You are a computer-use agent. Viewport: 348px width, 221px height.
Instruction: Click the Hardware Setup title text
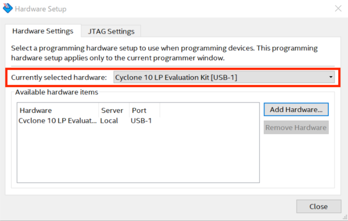pos(40,9)
